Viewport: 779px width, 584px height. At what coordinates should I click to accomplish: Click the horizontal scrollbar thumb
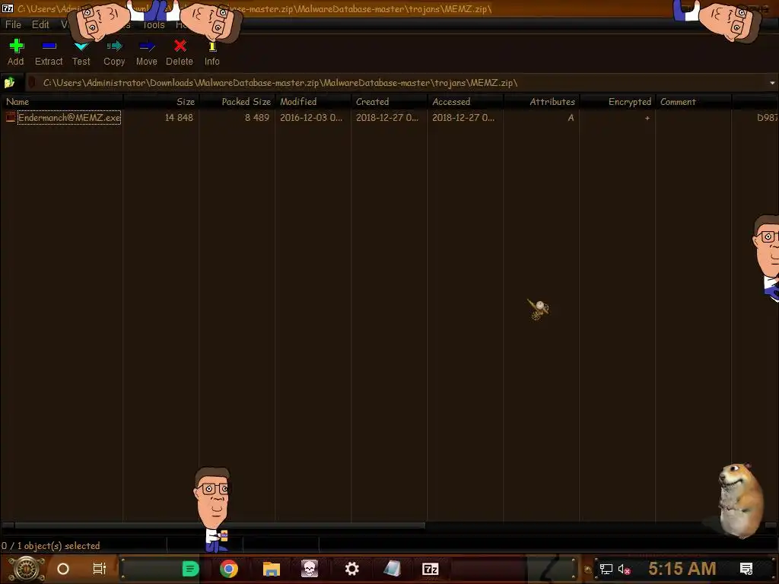pyautogui.click(x=220, y=525)
